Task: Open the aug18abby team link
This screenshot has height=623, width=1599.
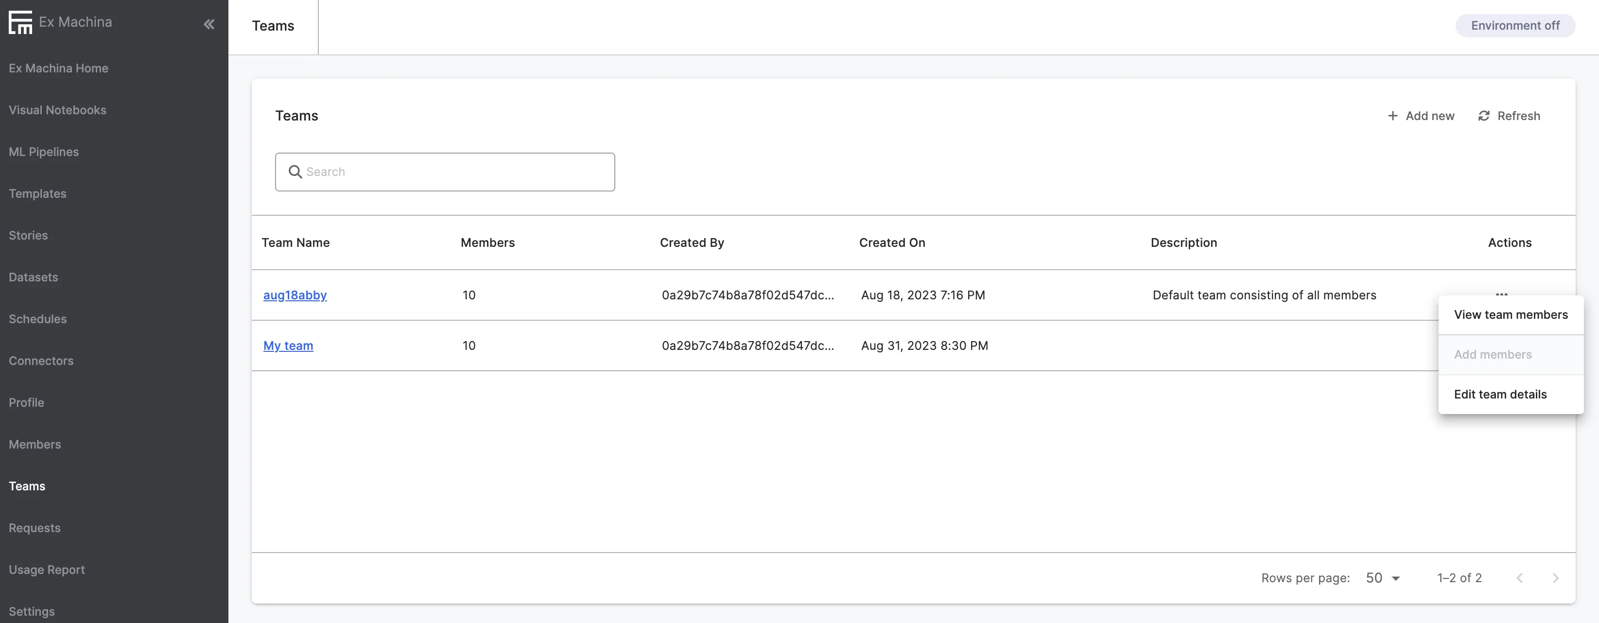Action: tap(295, 295)
